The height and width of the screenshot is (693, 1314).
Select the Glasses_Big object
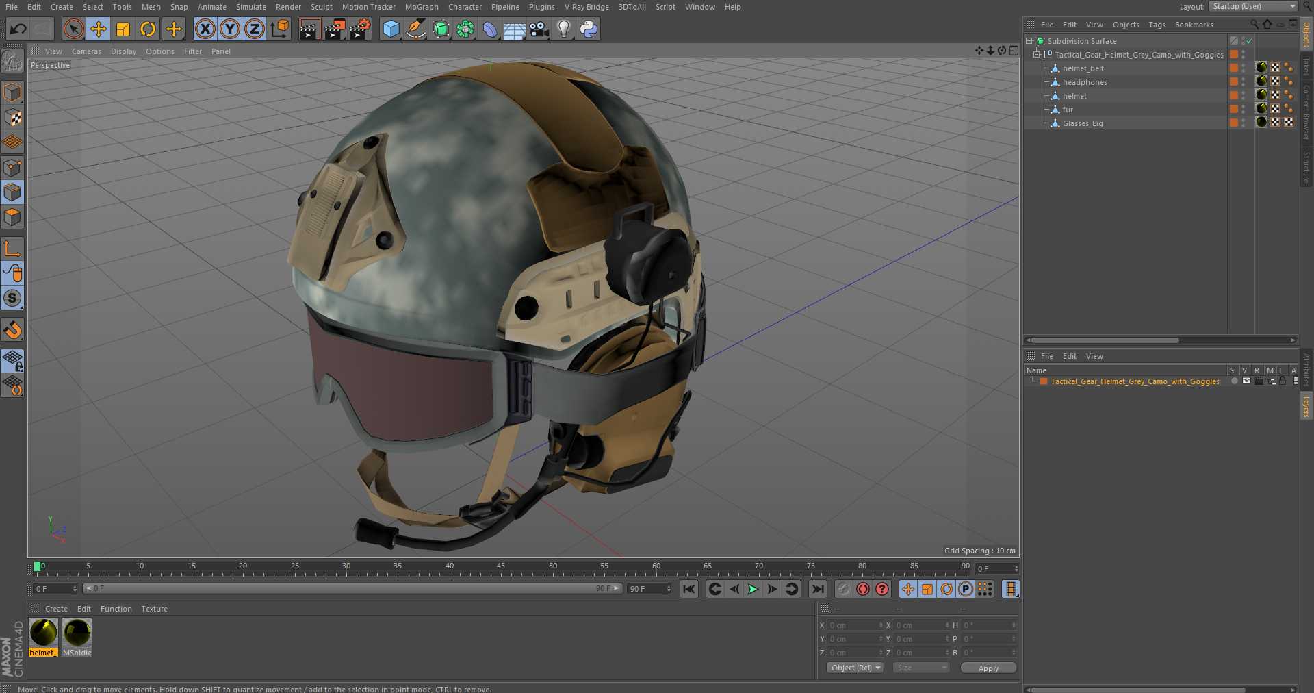coord(1083,123)
